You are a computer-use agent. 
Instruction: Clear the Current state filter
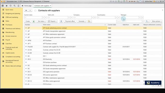point(46,18)
